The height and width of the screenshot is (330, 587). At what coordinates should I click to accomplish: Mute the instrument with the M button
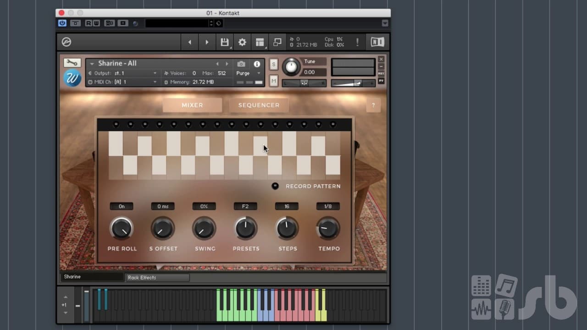pos(274,82)
